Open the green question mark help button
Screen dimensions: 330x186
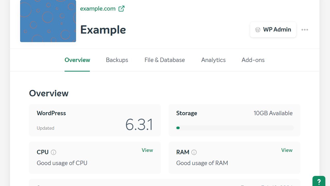(319, 181)
